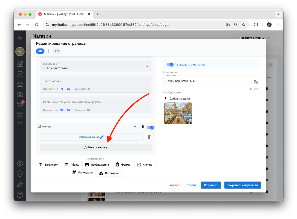Click the pencil edit sidebar icon
This screenshot has width=297, height=219.
pyautogui.click(x=20, y=184)
